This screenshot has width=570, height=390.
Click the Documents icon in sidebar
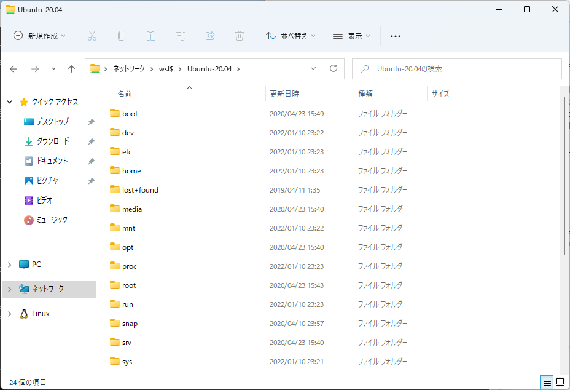click(29, 161)
